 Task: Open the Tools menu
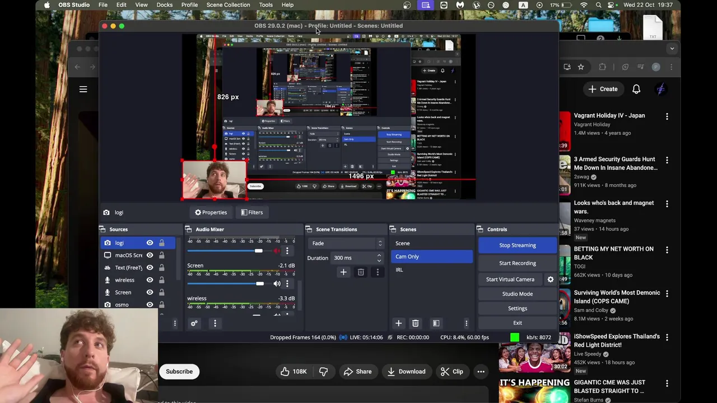(266, 5)
